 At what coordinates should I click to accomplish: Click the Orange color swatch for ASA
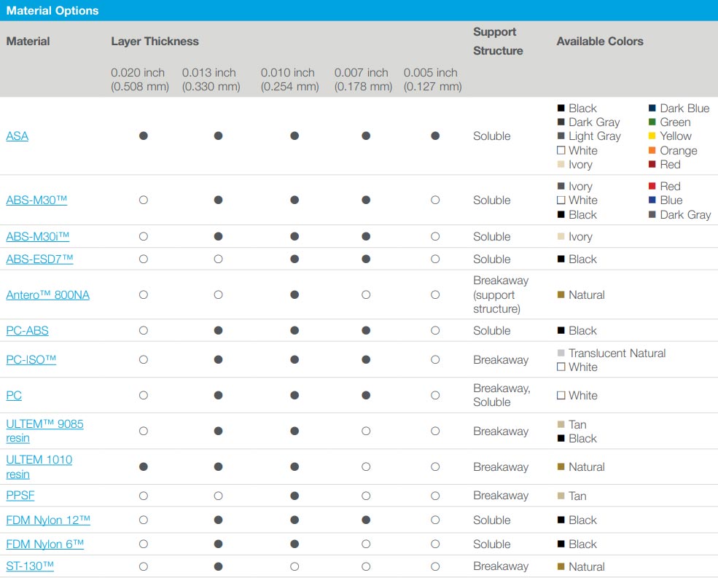point(652,150)
